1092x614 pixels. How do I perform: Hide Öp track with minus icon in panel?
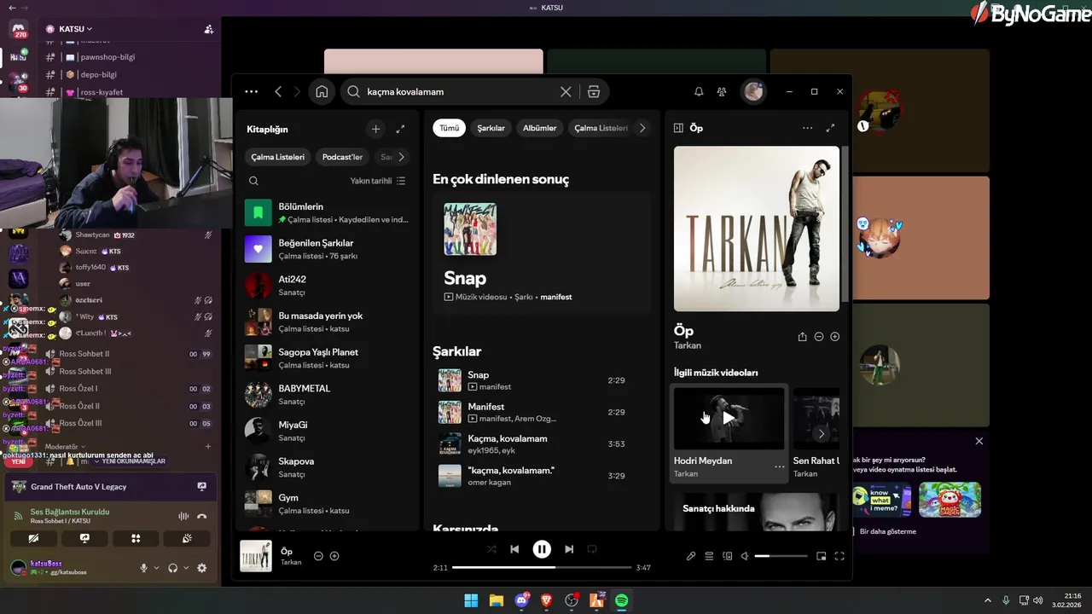coord(818,337)
